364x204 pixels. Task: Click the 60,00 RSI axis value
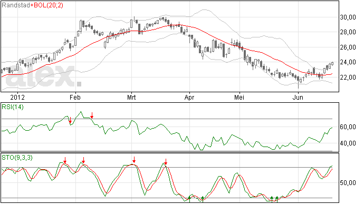tap(348, 127)
